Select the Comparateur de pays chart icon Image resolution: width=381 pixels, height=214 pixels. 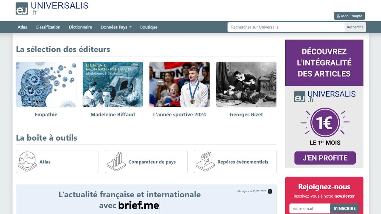[x=116, y=161]
